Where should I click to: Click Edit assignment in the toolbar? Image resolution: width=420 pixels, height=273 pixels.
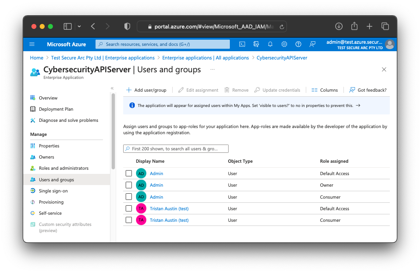point(198,90)
